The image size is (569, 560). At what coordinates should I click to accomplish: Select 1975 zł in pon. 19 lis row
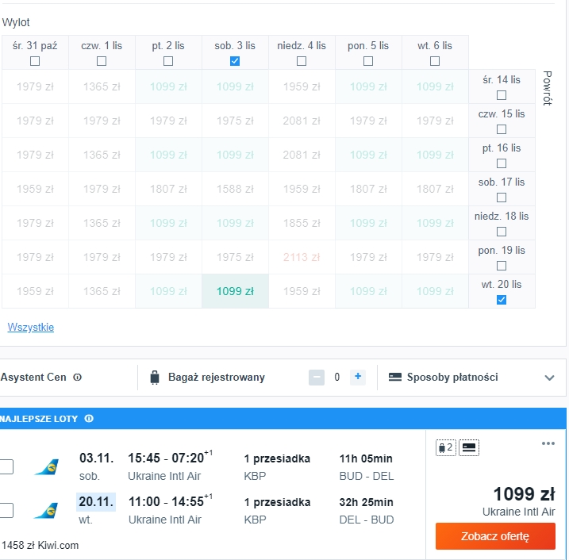click(235, 257)
